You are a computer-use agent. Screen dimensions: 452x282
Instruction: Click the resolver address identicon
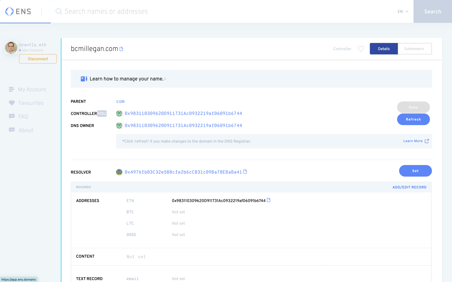[119, 172]
